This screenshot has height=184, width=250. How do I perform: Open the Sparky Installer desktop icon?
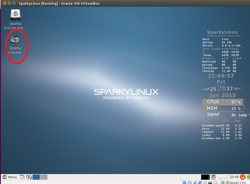tap(15, 45)
